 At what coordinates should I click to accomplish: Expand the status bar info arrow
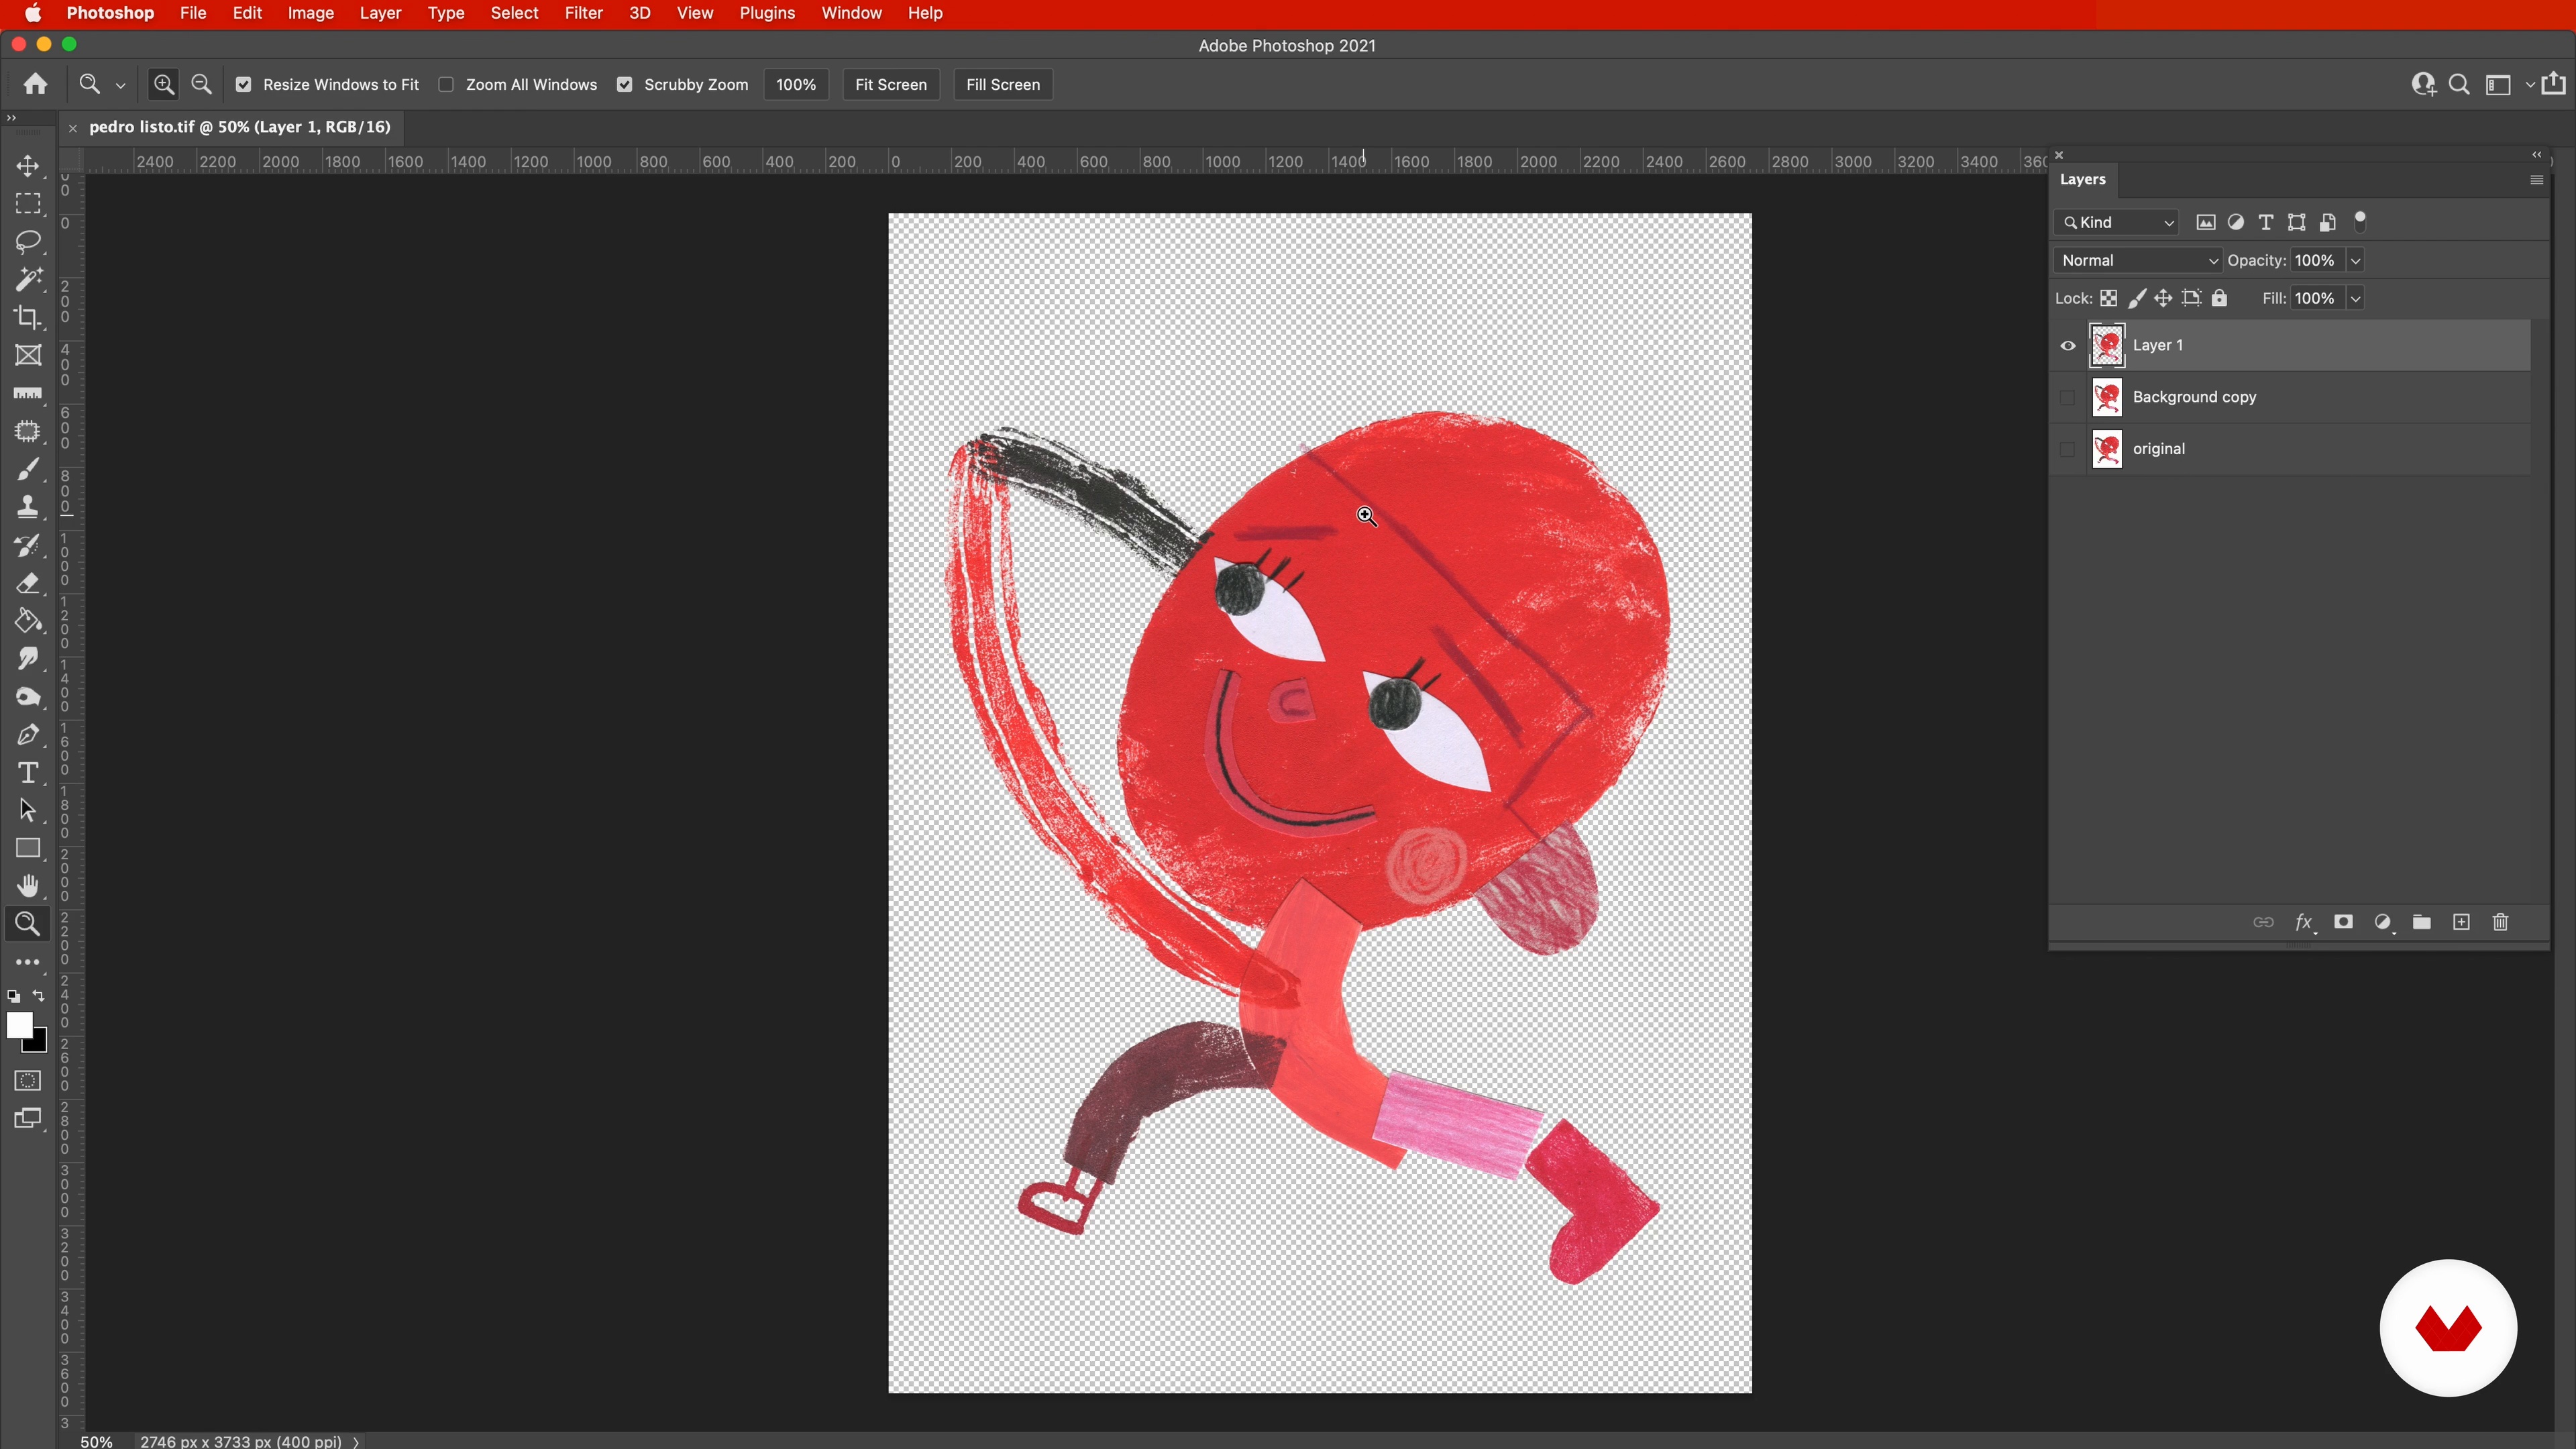pos(356,1441)
